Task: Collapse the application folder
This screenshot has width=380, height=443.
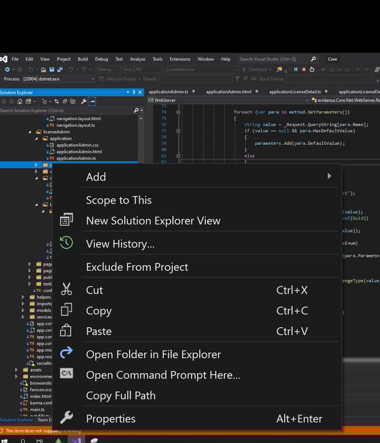Action: pos(36,139)
